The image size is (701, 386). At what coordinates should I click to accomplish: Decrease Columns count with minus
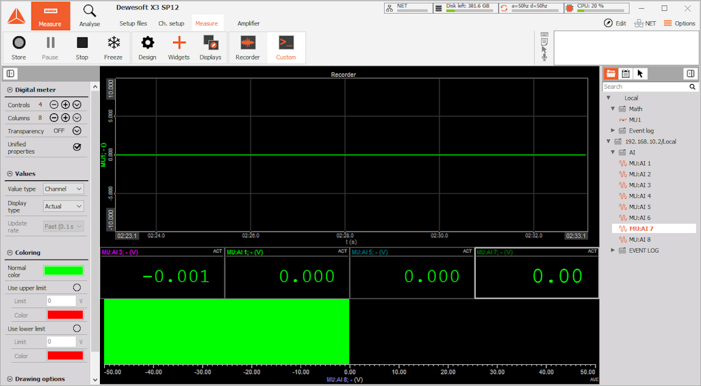(53, 118)
